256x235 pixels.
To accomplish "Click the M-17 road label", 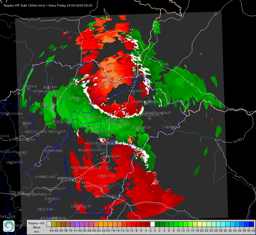I will pyautogui.click(x=218, y=13).
